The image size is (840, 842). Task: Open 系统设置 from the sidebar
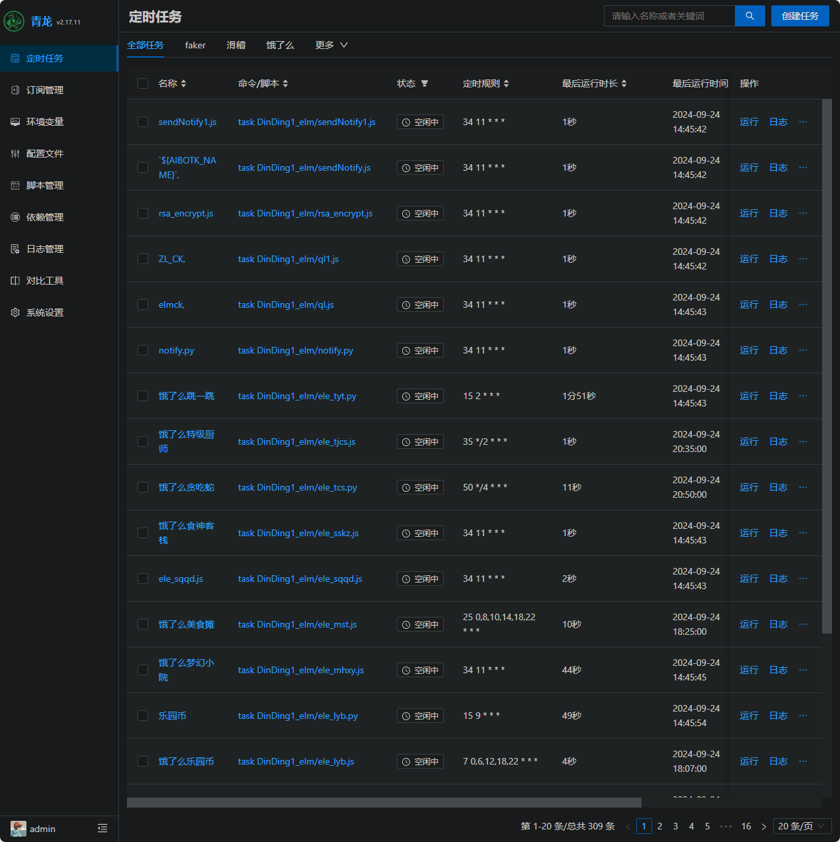[x=45, y=312]
